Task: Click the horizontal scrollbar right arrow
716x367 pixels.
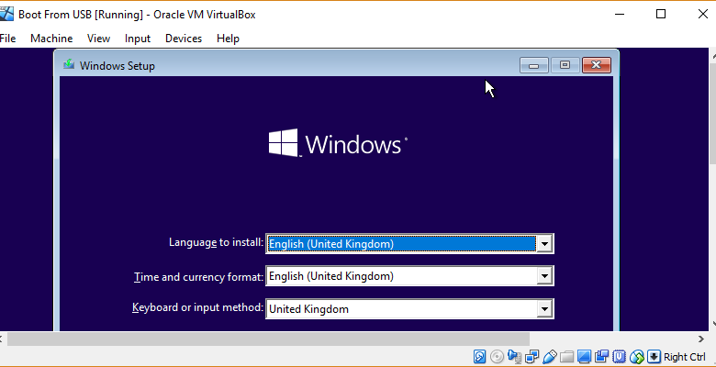Action: coord(701,339)
